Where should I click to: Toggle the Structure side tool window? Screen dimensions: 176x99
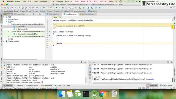tap(1, 29)
